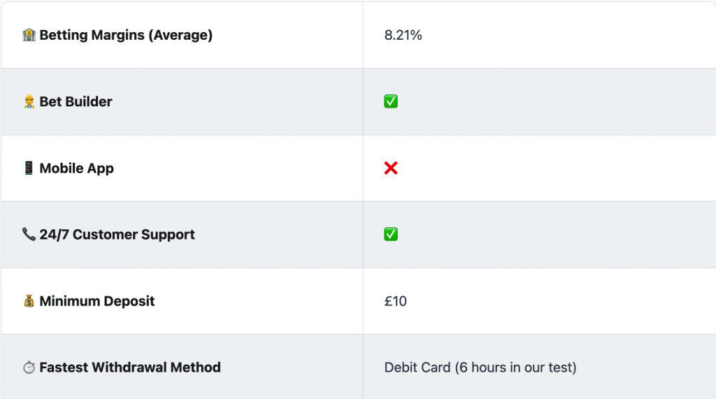Select the Betting Margins (Average) label
Screen dimensions: 716x399
[x=126, y=35]
